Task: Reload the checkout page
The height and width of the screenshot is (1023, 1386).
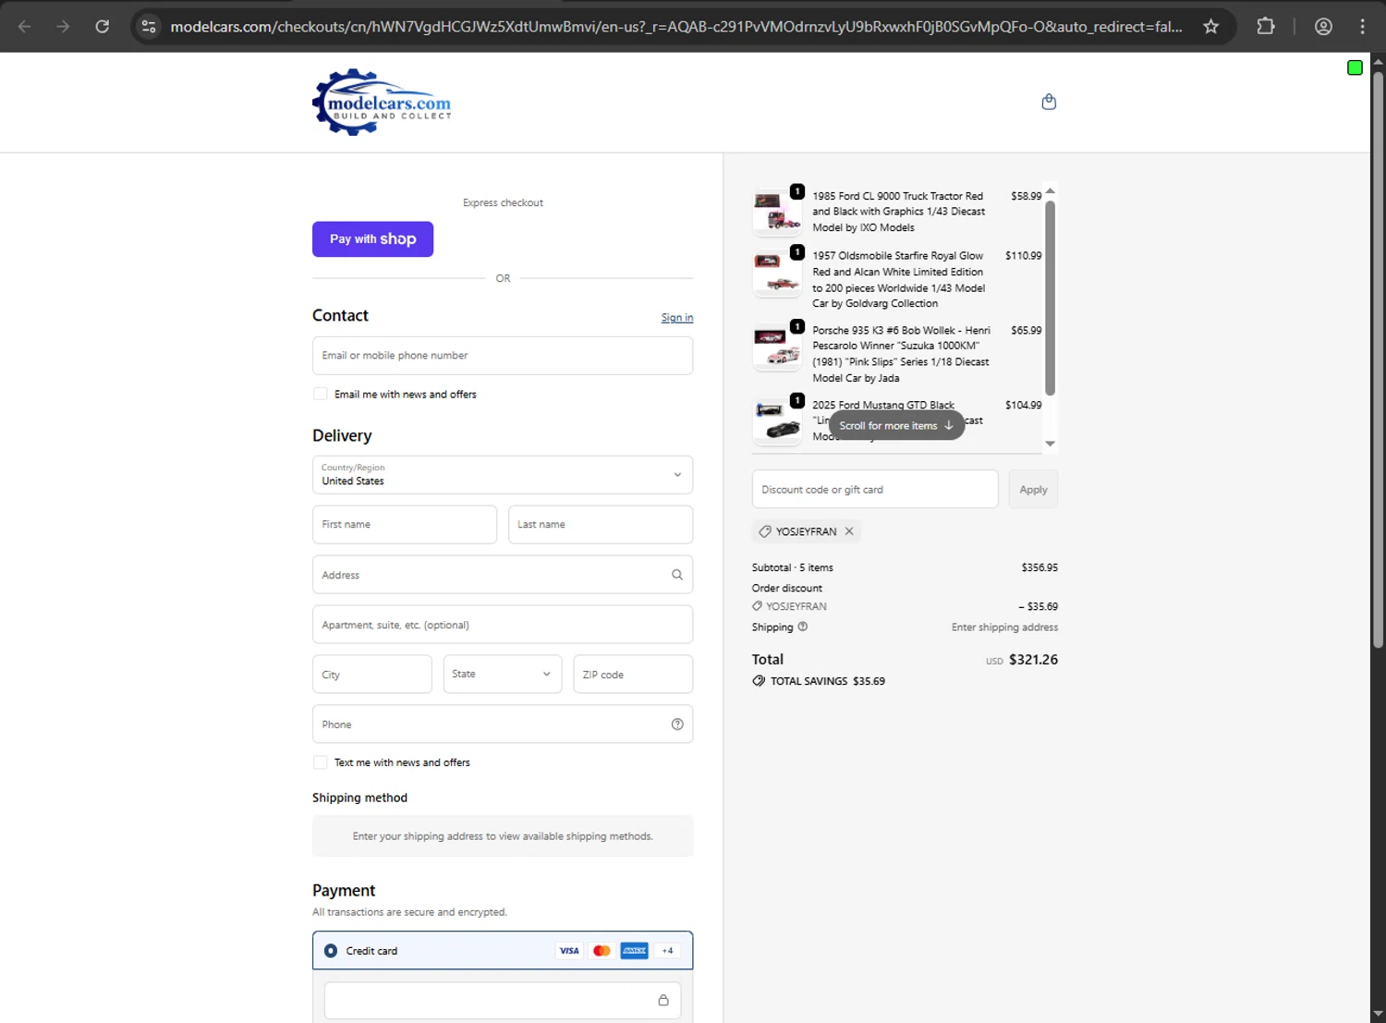Action: (103, 27)
